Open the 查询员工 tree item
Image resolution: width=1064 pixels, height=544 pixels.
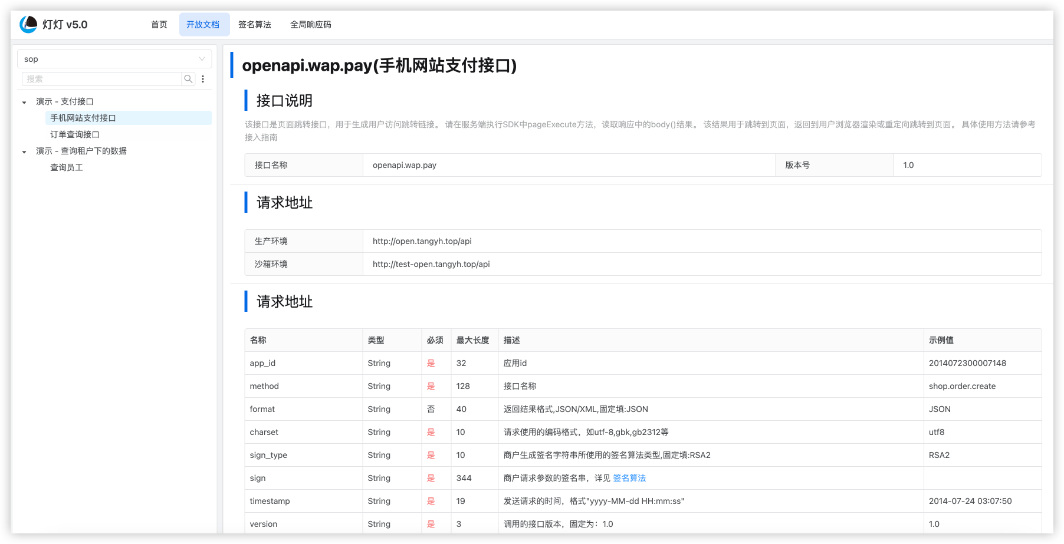point(67,167)
